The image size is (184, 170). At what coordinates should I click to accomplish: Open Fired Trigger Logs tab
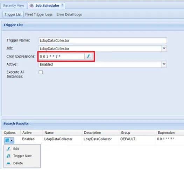39,15
